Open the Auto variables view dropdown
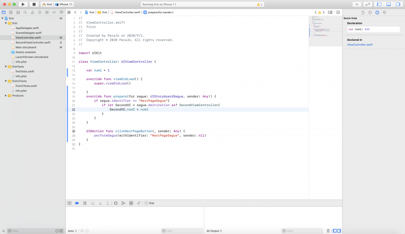The height and width of the screenshot is (234, 405). pos(72,231)
